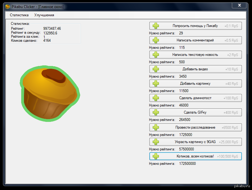Click the big cupcake to earn rating

pyautogui.click(x=49, y=93)
